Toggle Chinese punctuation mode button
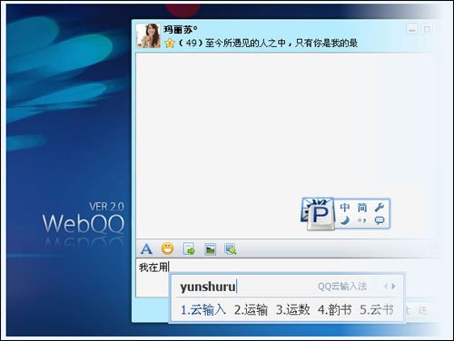The height and width of the screenshot is (341, 454). coord(362,220)
